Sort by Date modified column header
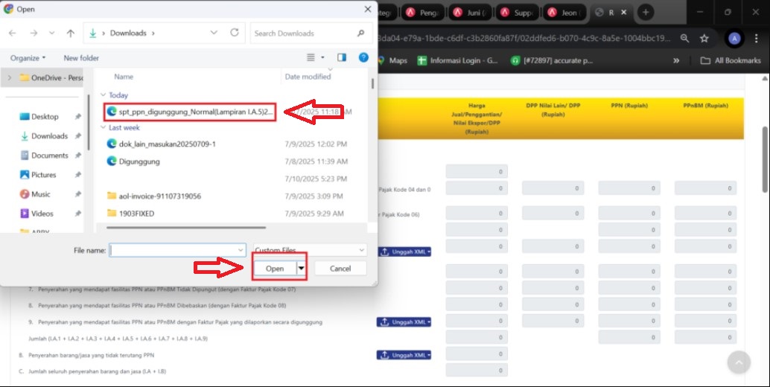Viewport: 770px width, 387px height. tap(308, 77)
